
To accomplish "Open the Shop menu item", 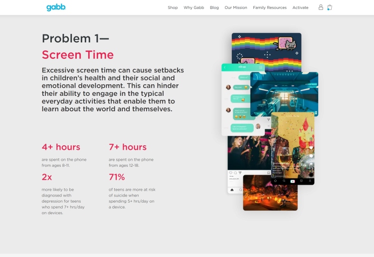I will click(x=173, y=7).
